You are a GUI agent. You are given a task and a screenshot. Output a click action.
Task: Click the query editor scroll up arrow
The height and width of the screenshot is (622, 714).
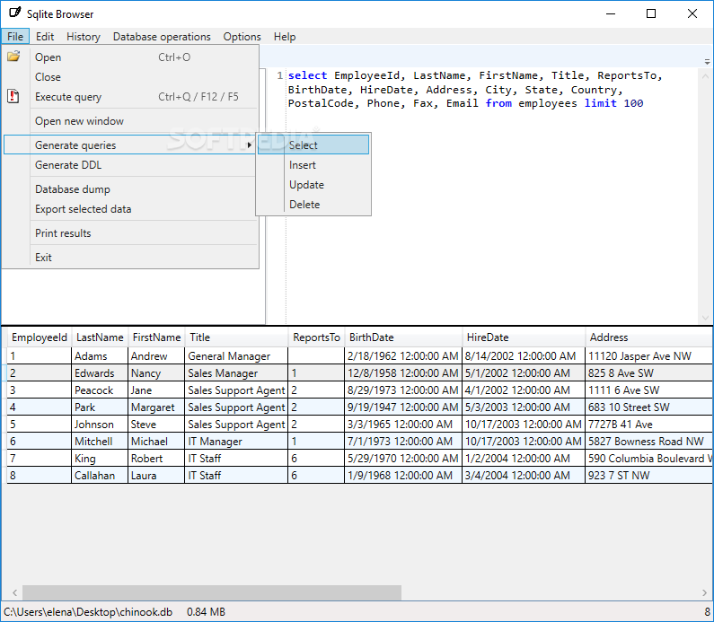pyautogui.click(x=705, y=76)
